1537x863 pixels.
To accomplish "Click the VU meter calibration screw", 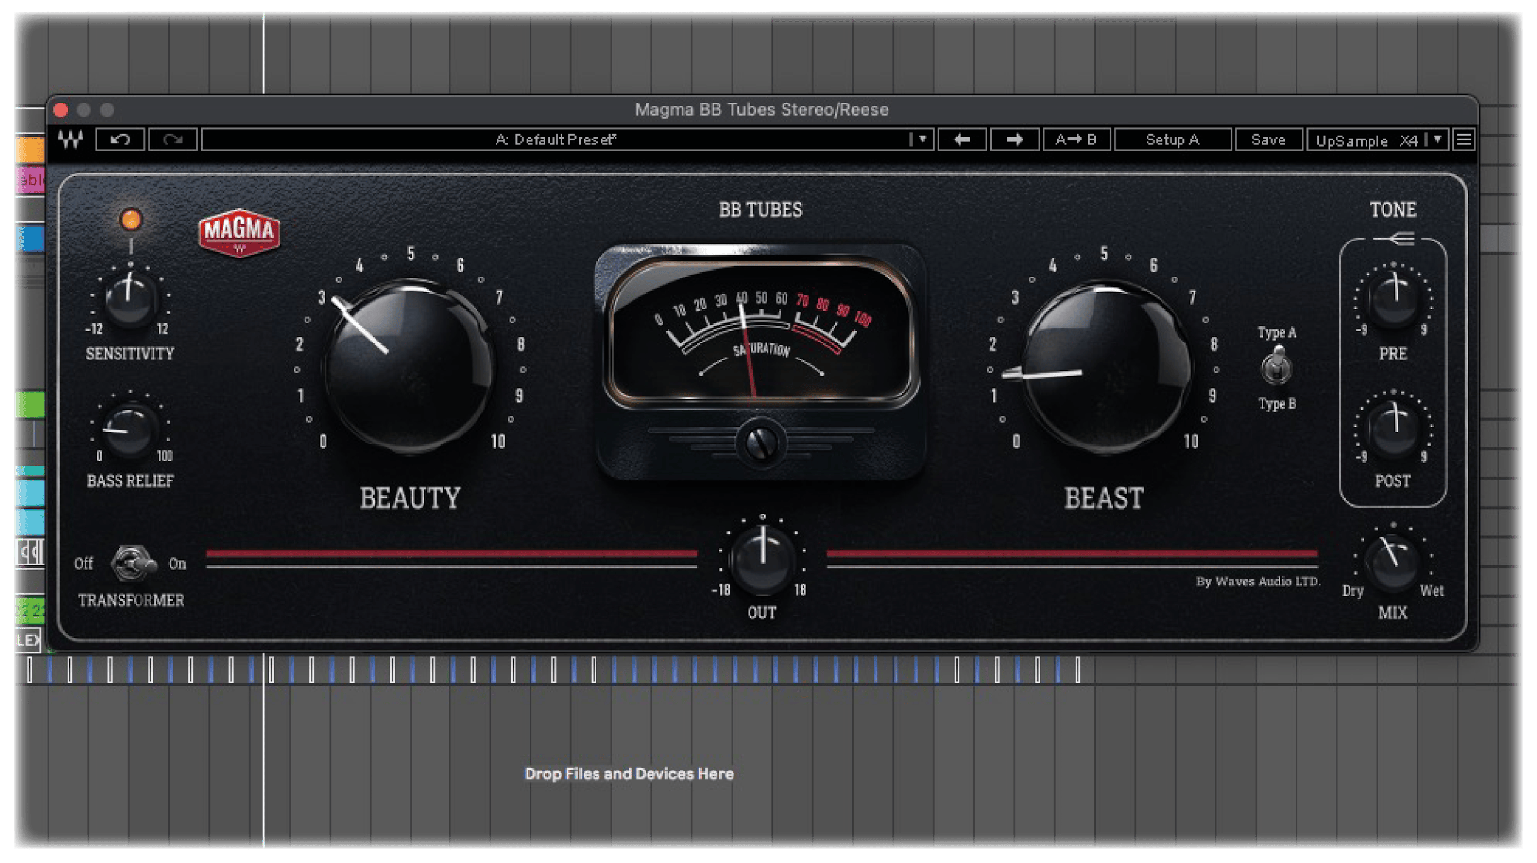I will click(x=761, y=443).
